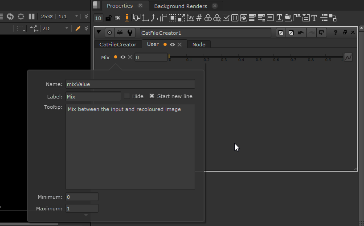Uncheck the Start new line checkbox

coord(152,96)
